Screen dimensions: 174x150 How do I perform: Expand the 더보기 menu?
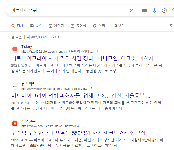[x=118, y=26]
